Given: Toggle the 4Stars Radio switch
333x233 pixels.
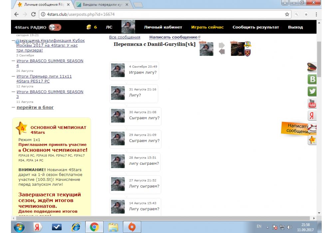Looking at the screenshot, I should [55, 27].
